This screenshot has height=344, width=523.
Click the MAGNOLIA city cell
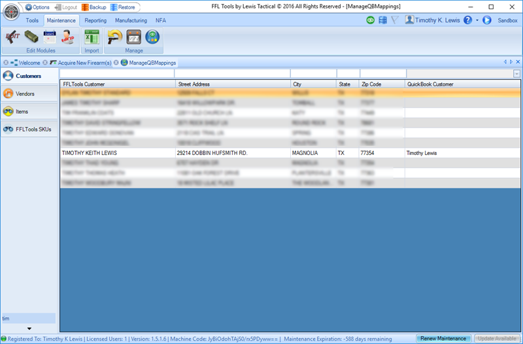(314, 153)
